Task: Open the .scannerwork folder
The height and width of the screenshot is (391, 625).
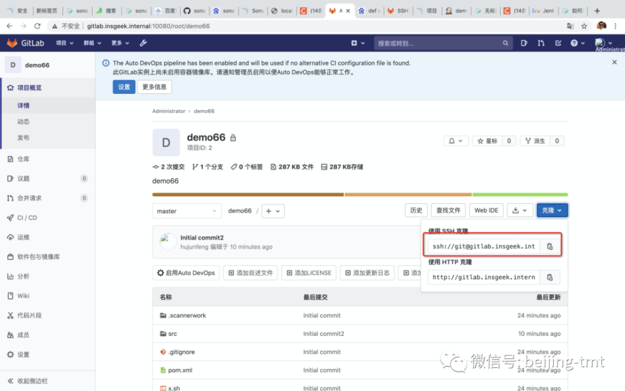Action: coord(187,315)
